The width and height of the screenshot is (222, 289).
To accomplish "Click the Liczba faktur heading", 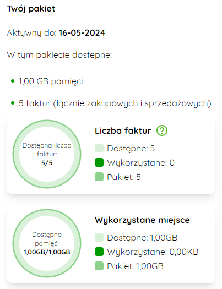I will click(x=123, y=131).
